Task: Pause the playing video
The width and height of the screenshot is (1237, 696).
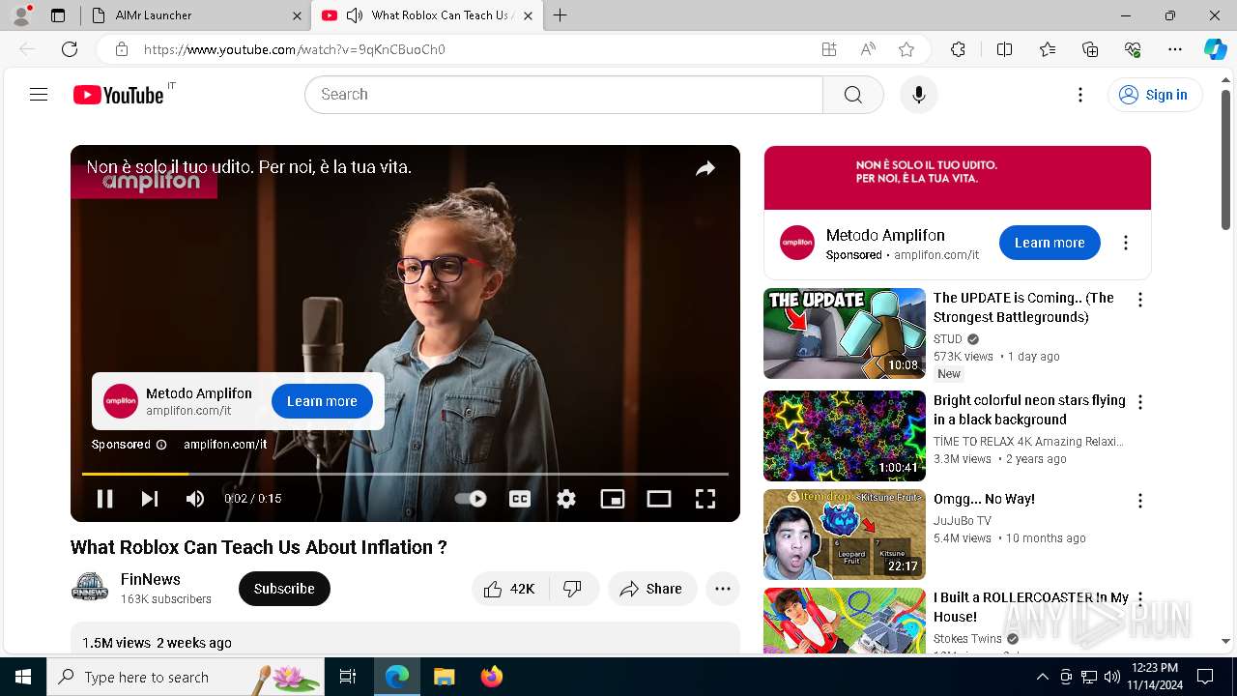Action: coord(104,499)
